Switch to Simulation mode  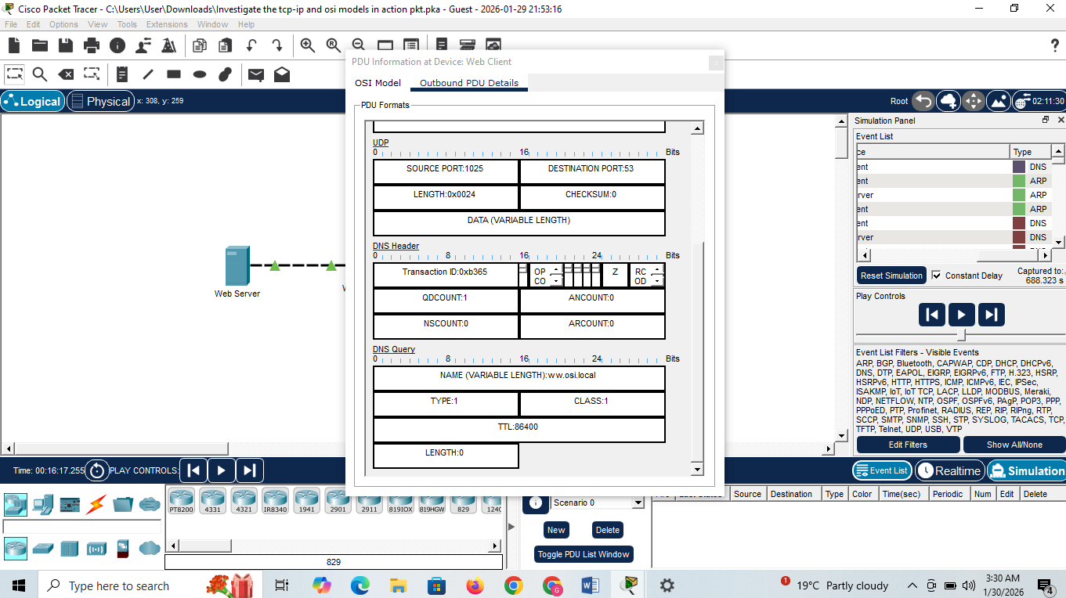[1026, 470]
